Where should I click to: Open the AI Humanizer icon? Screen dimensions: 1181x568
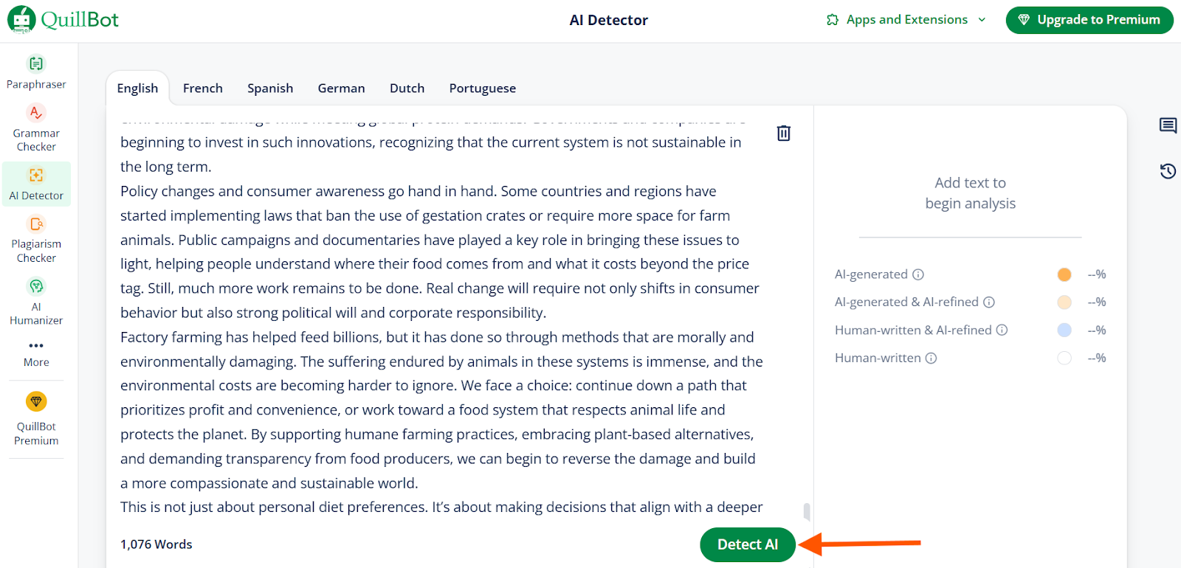(36, 286)
